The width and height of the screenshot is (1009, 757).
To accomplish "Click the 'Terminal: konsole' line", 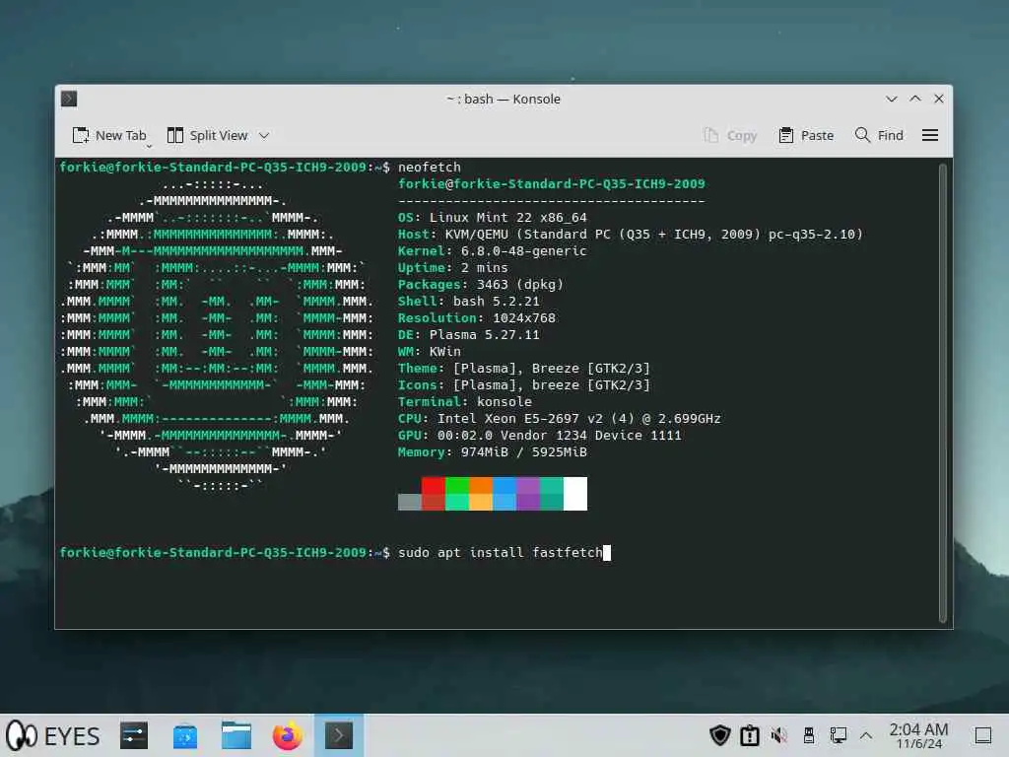I will (465, 402).
